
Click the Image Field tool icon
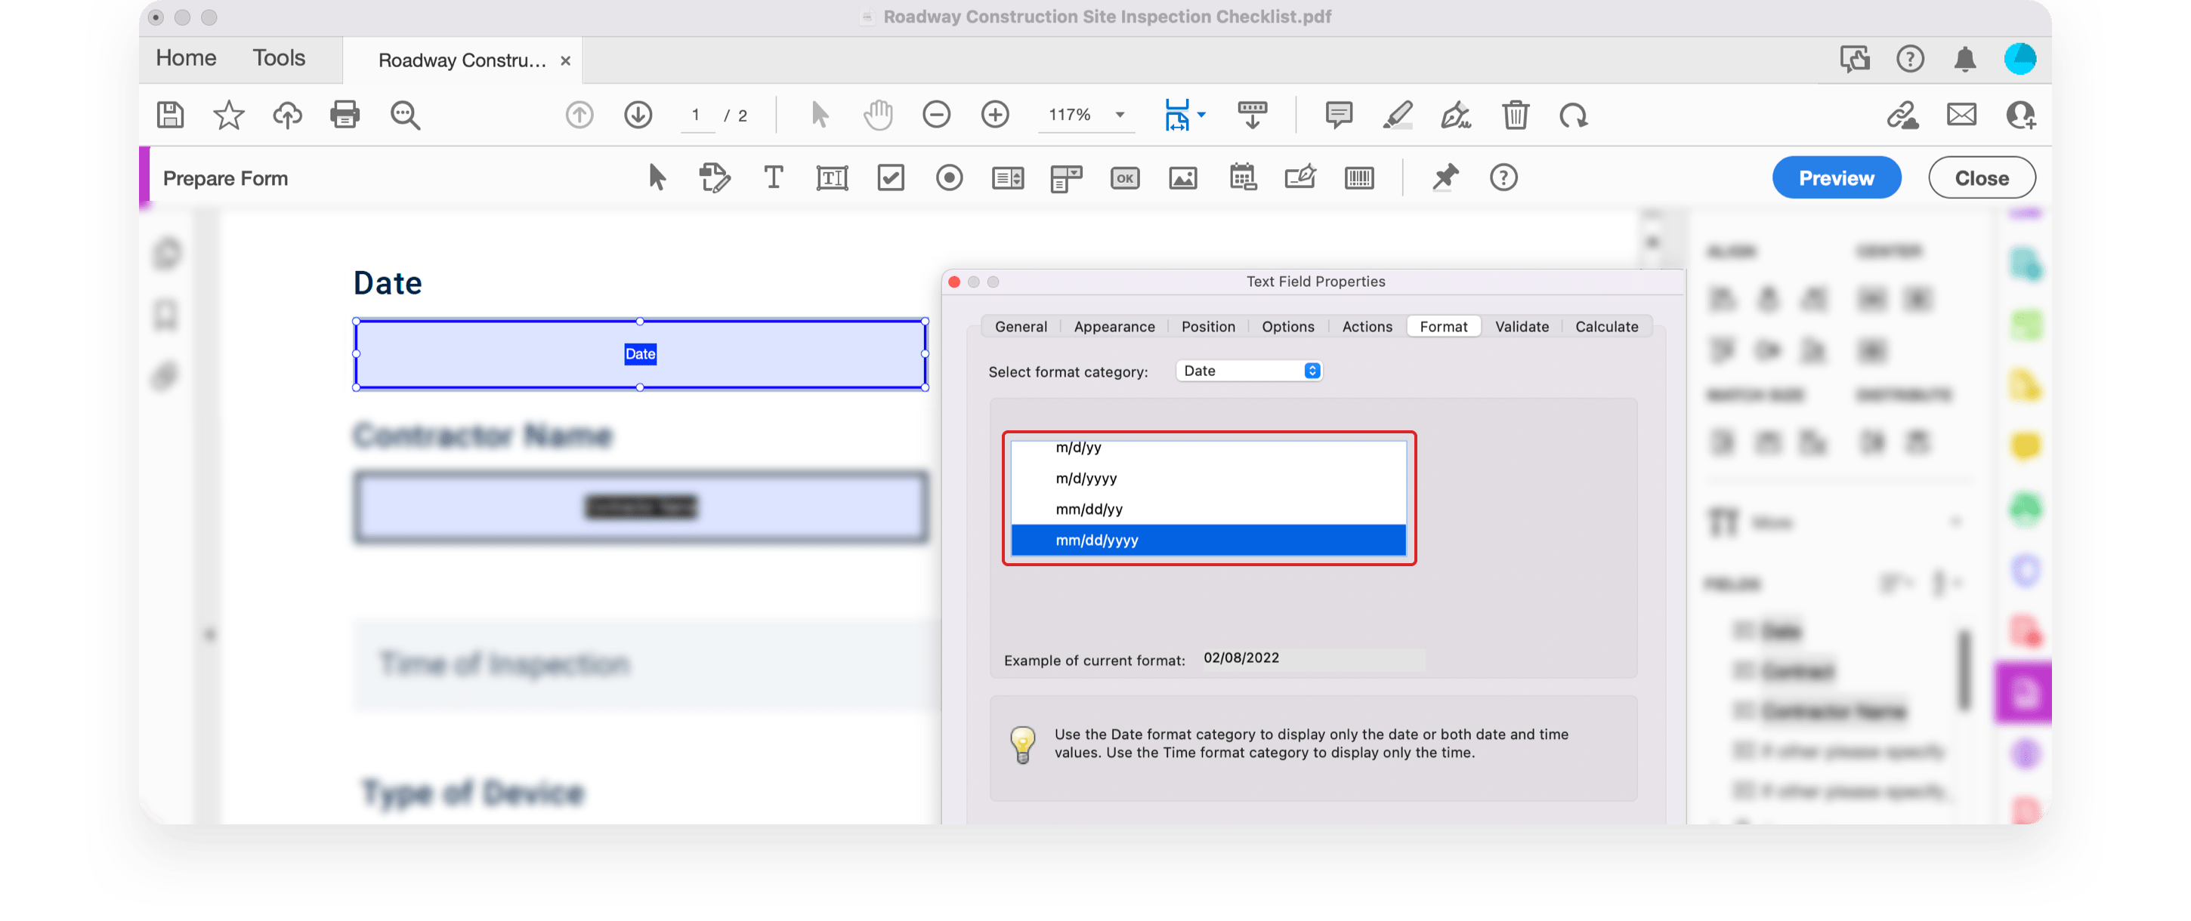1184,177
